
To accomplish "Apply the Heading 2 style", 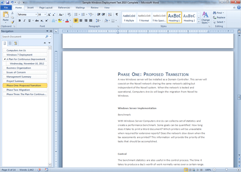I will click(x=189, y=18).
